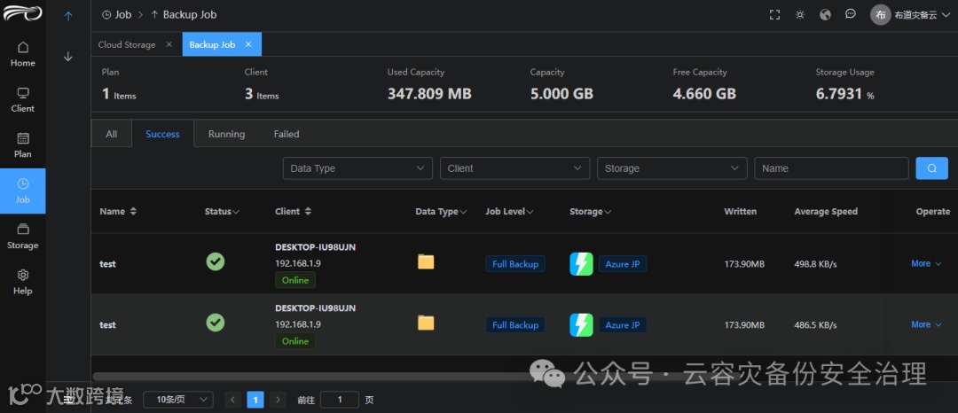
Task: Switch to the Failed tab
Action: [x=287, y=134]
